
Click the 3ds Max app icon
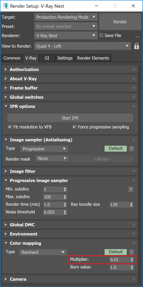coord(6,6)
